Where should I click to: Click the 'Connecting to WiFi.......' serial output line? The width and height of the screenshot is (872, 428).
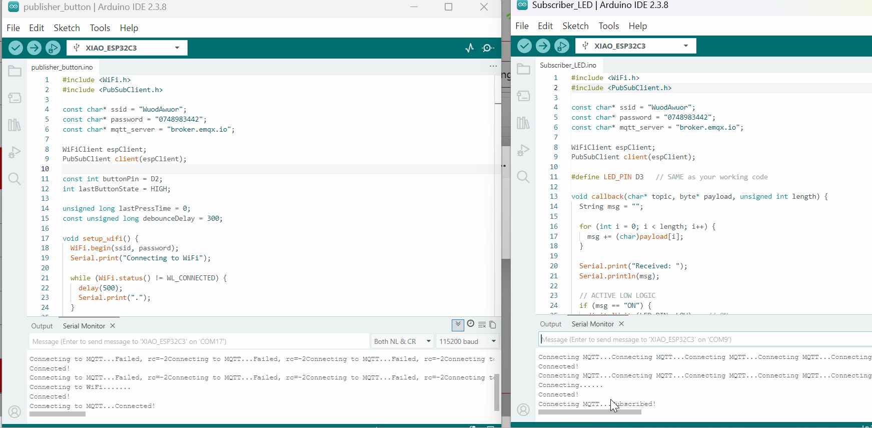[80, 387]
